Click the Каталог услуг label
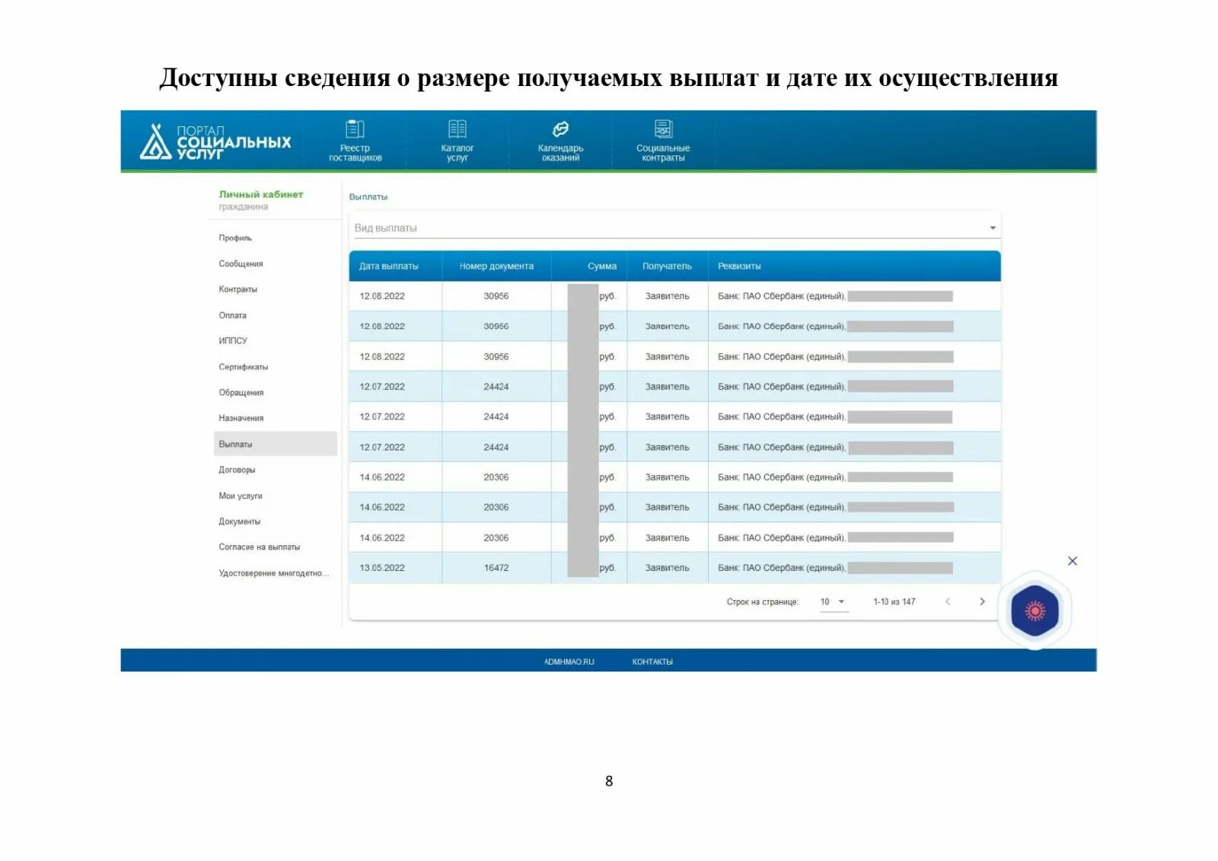Screen dimensions: 1218x861 pyautogui.click(x=458, y=153)
